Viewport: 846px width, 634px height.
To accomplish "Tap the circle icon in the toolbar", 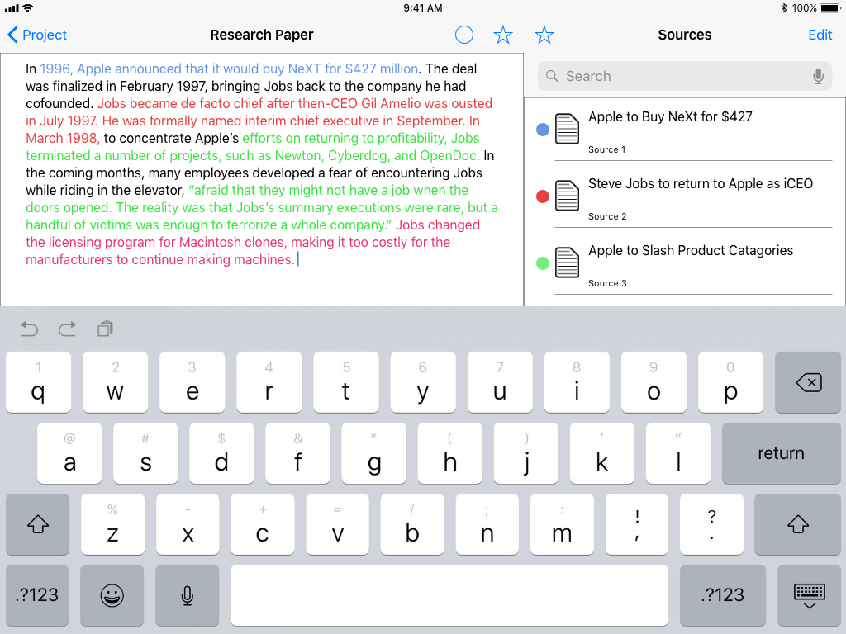I will [464, 35].
